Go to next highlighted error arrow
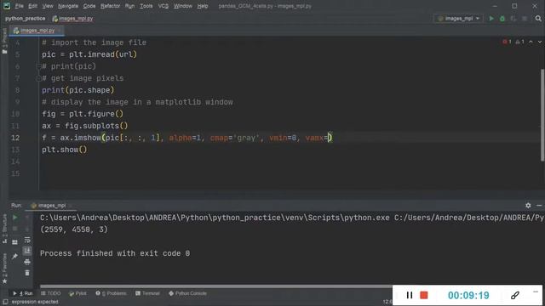The width and height of the screenshot is (545, 306). point(539,42)
